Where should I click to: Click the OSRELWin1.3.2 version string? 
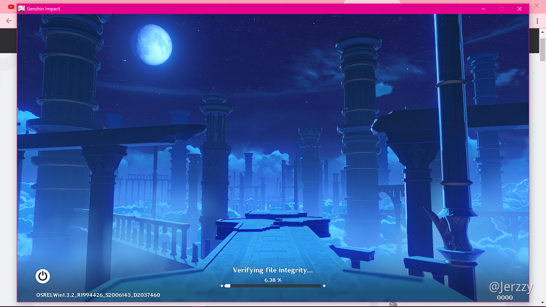tap(98, 295)
